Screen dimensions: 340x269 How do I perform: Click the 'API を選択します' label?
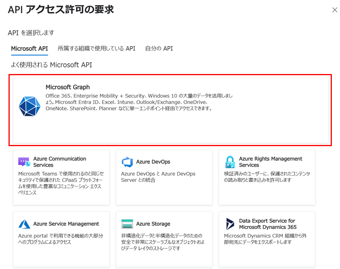[31, 33]
